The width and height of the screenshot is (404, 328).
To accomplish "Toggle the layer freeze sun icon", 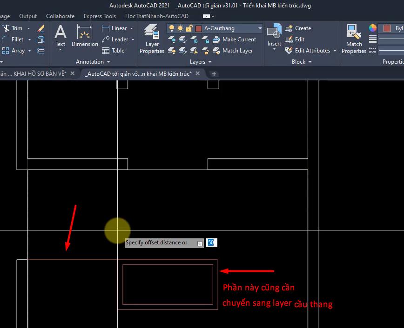I will point(180,28).
